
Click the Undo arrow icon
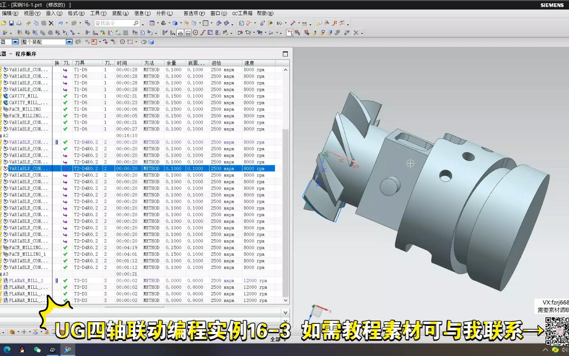(61, 23)
